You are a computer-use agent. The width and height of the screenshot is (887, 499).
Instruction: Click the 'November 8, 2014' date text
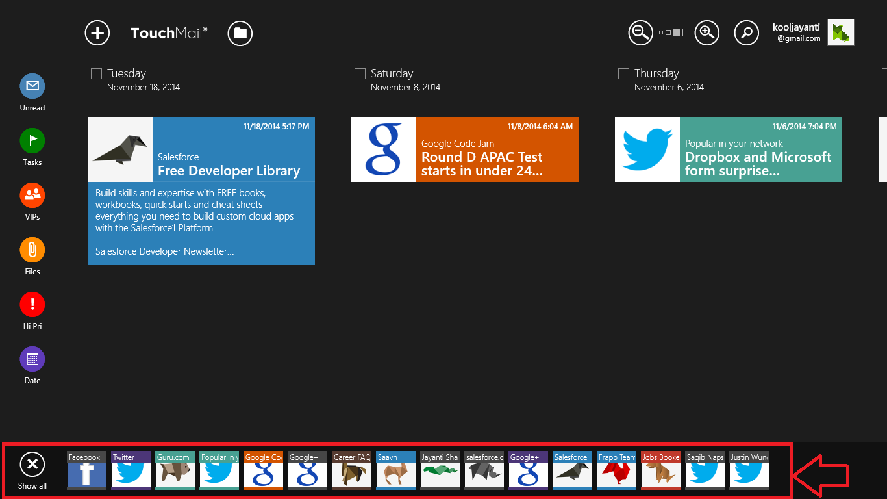coord(405,87)
